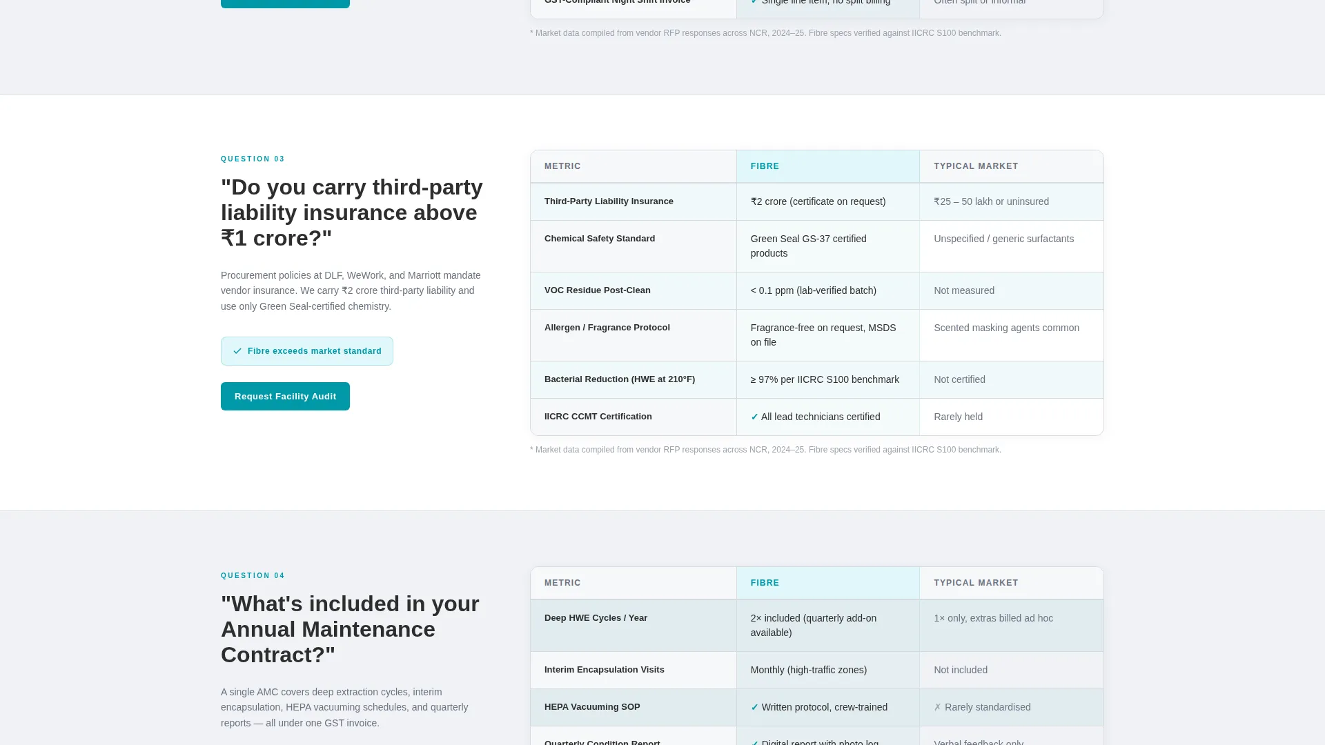The image size is (1325, 745).
Task: Click checkmark icon in Fibre exceeds badge
Action: click(x=237, y=351)
